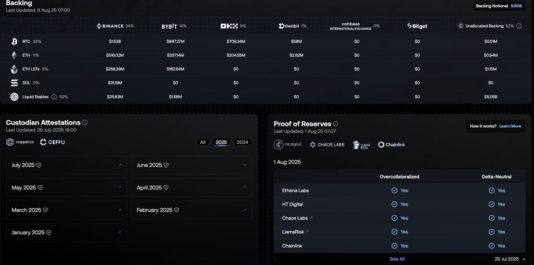Click the Chainlink logo under Proof of Reserves
Viewport: 534px width, 265px height.
[x=392, y=145]
